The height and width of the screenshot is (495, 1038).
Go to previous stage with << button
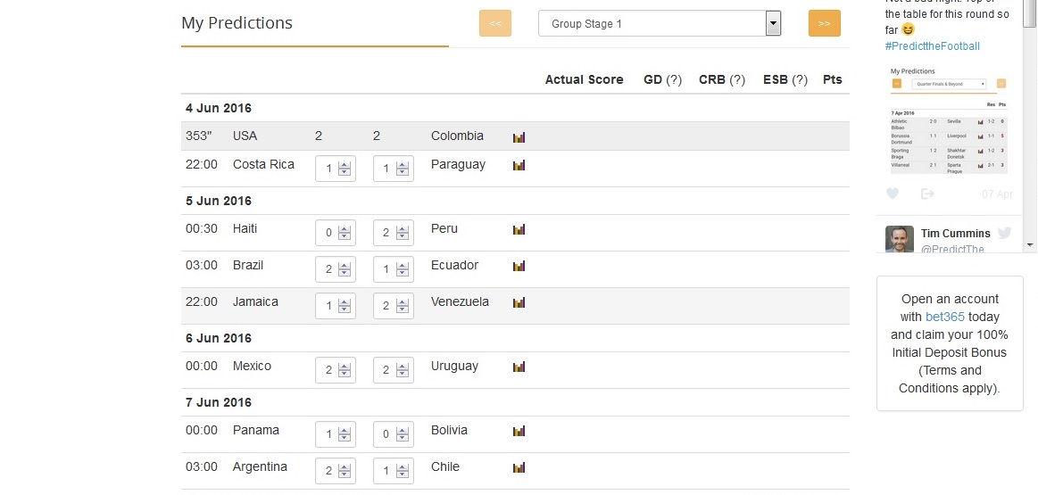point(495,24)
